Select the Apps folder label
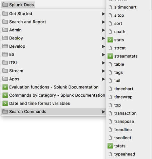 tap(14, 79)
